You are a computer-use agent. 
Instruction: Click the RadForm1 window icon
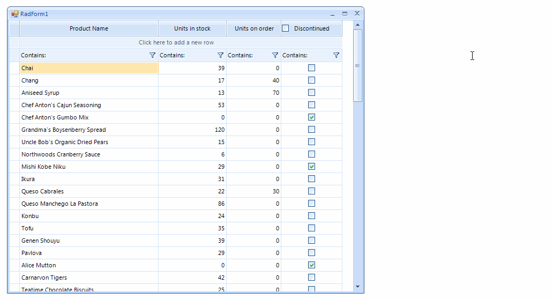(14, 14)
